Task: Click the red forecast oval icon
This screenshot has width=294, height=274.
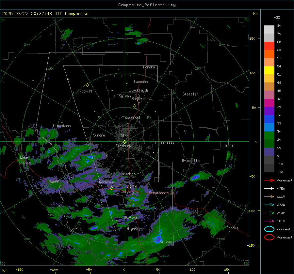Action: 269,237
